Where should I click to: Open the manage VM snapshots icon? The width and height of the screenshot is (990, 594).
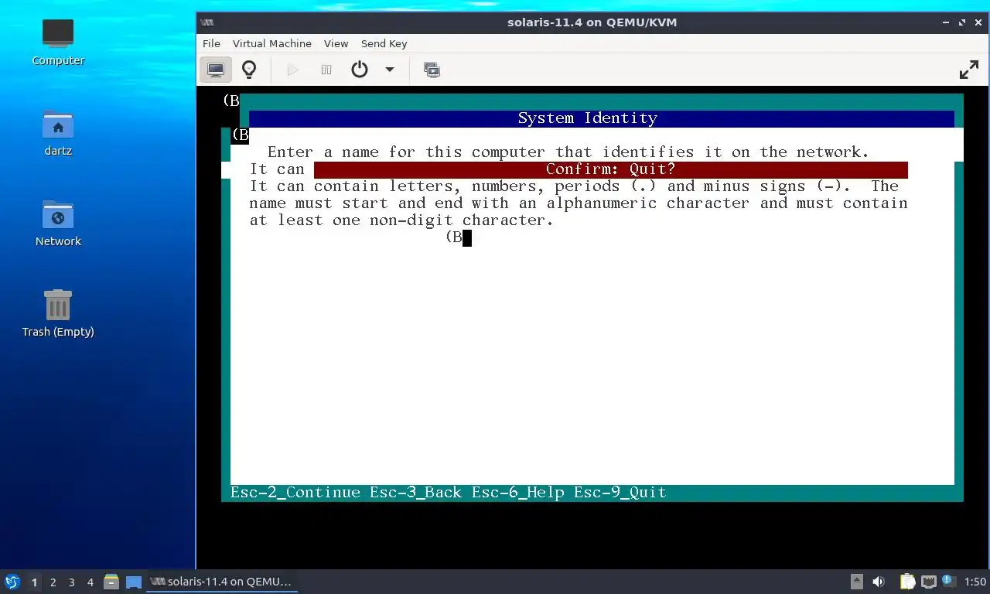[432, 70]
